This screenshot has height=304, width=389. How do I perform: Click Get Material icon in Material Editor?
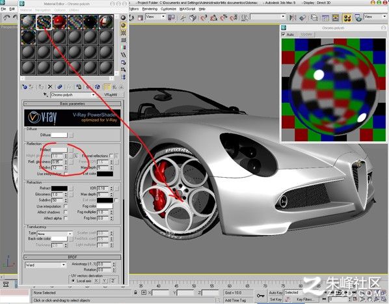tap(24, 87)
